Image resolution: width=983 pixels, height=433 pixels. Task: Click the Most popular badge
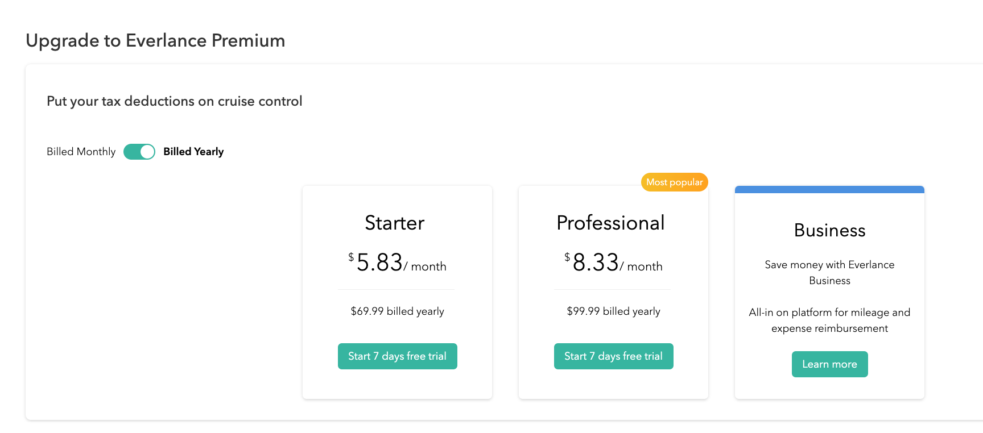(674, 182)
